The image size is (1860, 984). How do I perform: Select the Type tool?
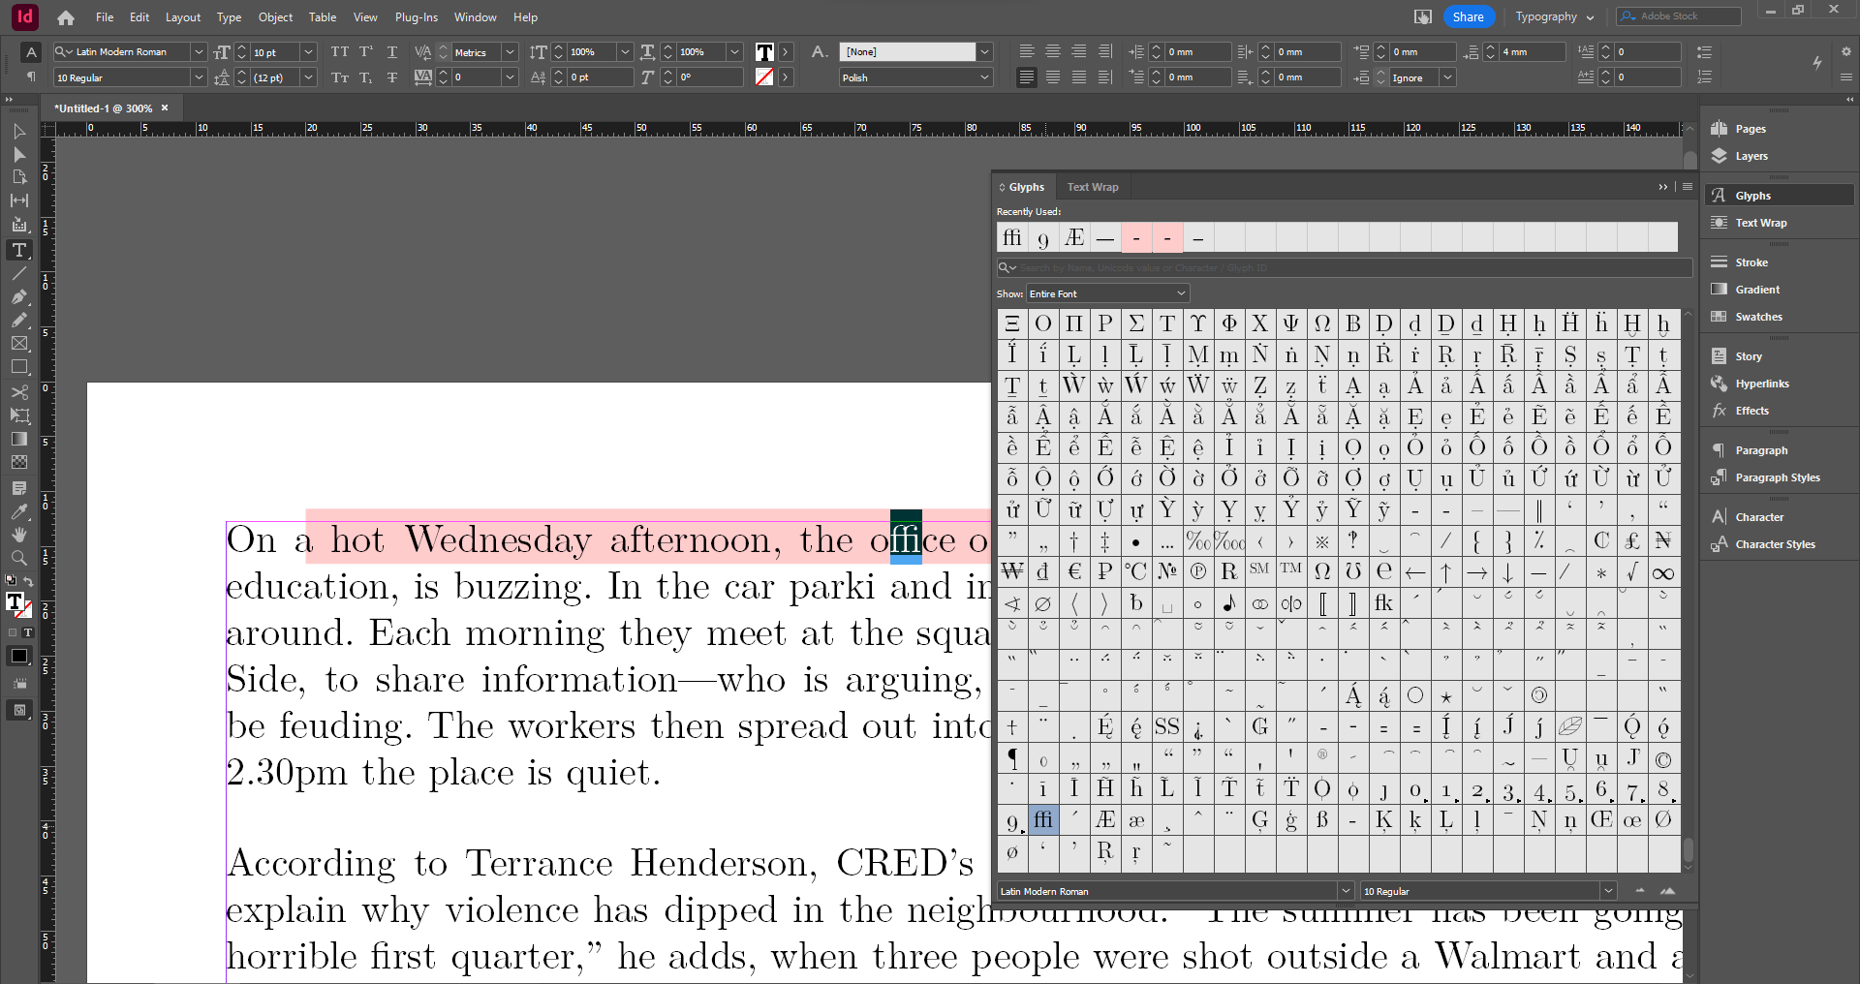coord(18,250)
